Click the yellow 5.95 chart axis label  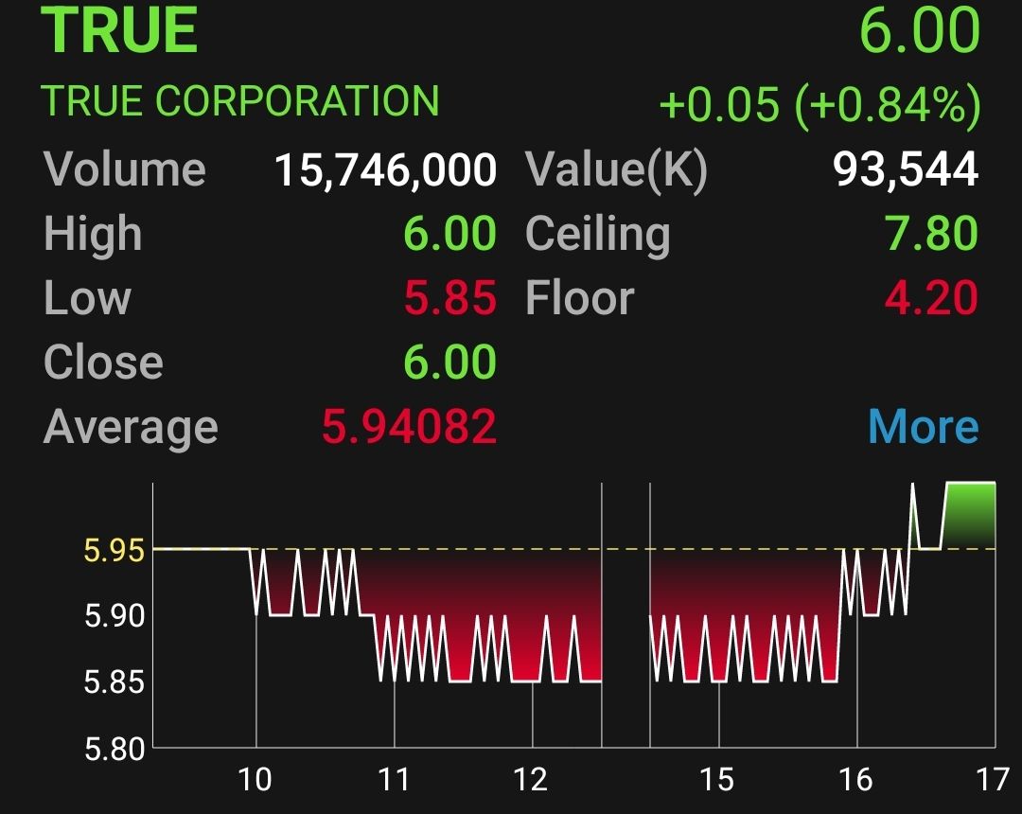(x=115, y=551)
